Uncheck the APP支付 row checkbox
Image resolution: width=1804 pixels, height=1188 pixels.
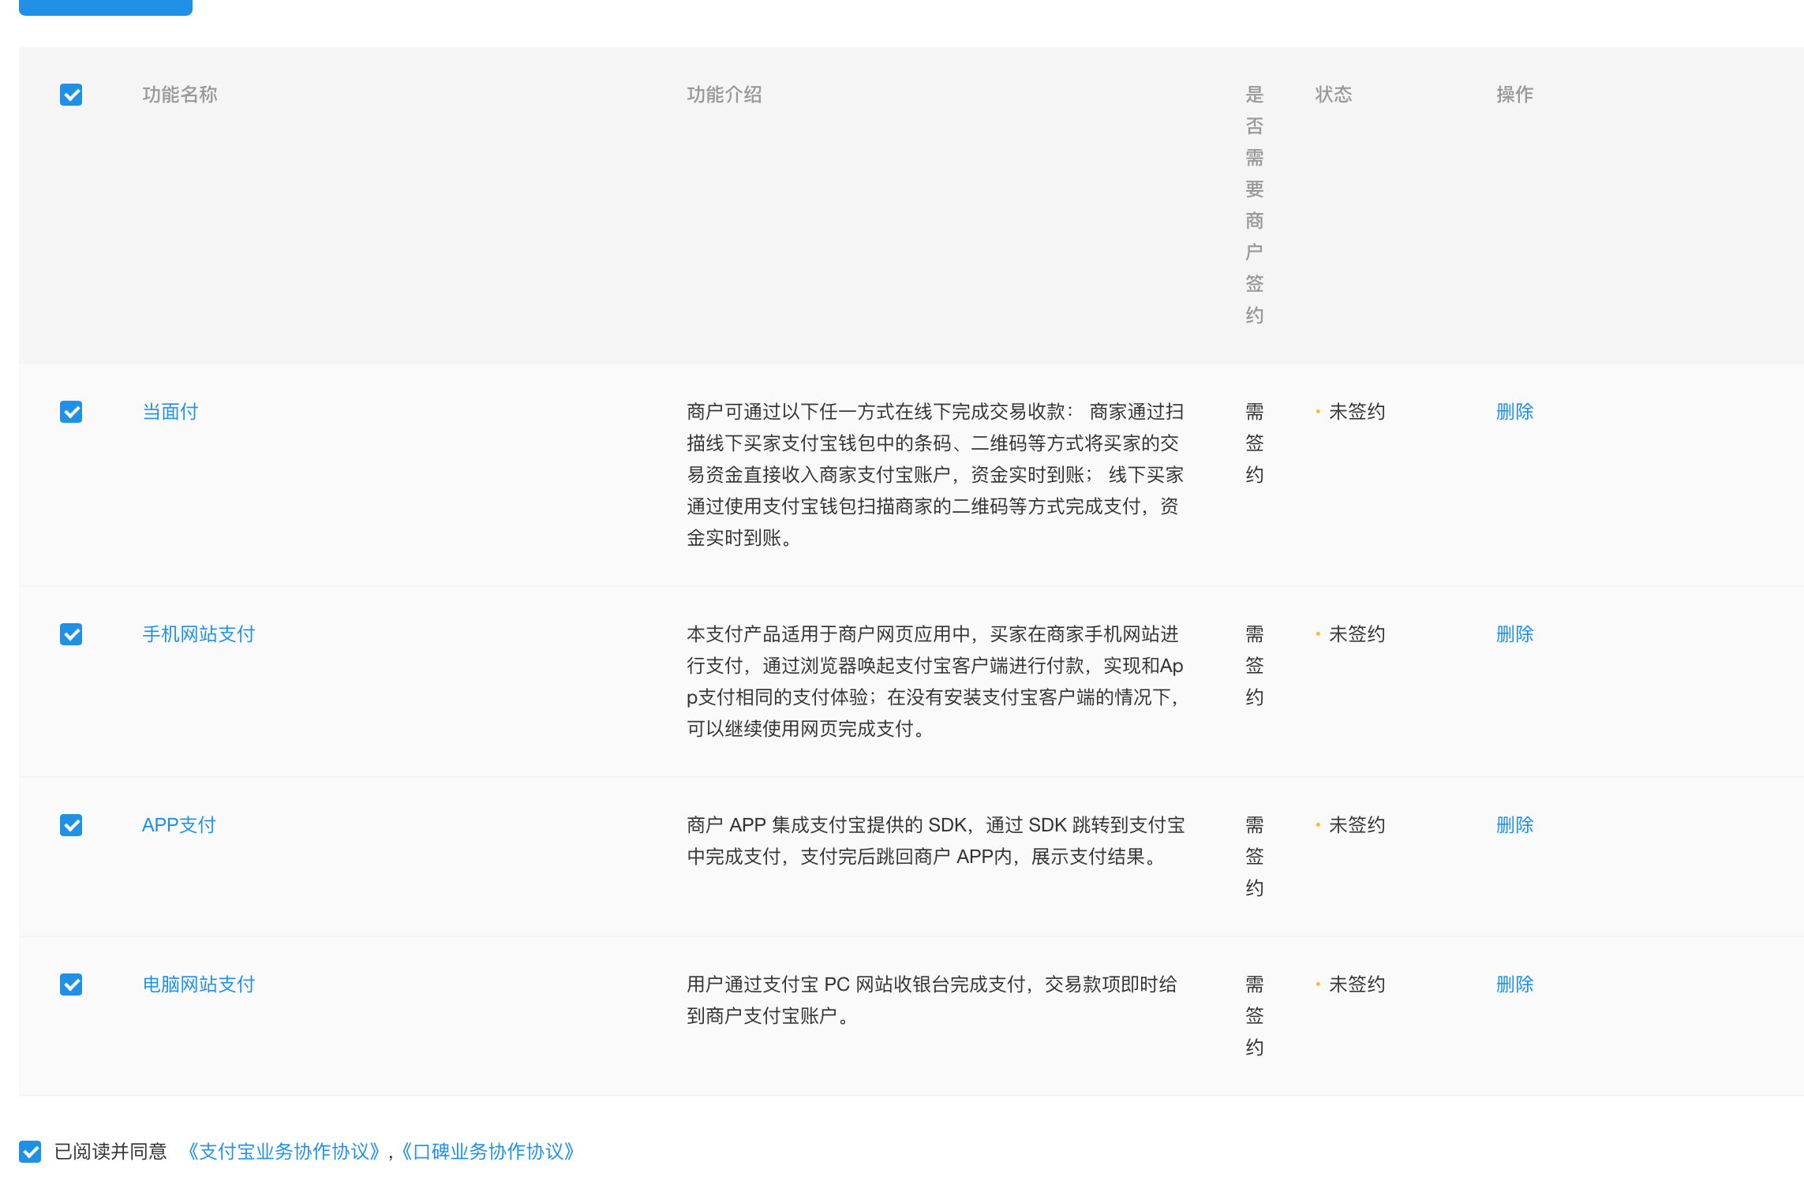coord(70,824)
